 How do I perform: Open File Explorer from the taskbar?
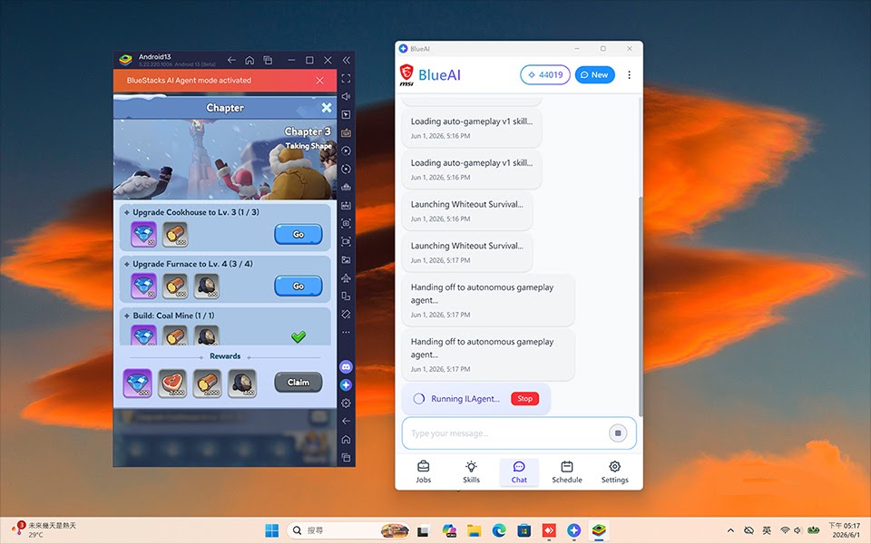tap(474, 530)
